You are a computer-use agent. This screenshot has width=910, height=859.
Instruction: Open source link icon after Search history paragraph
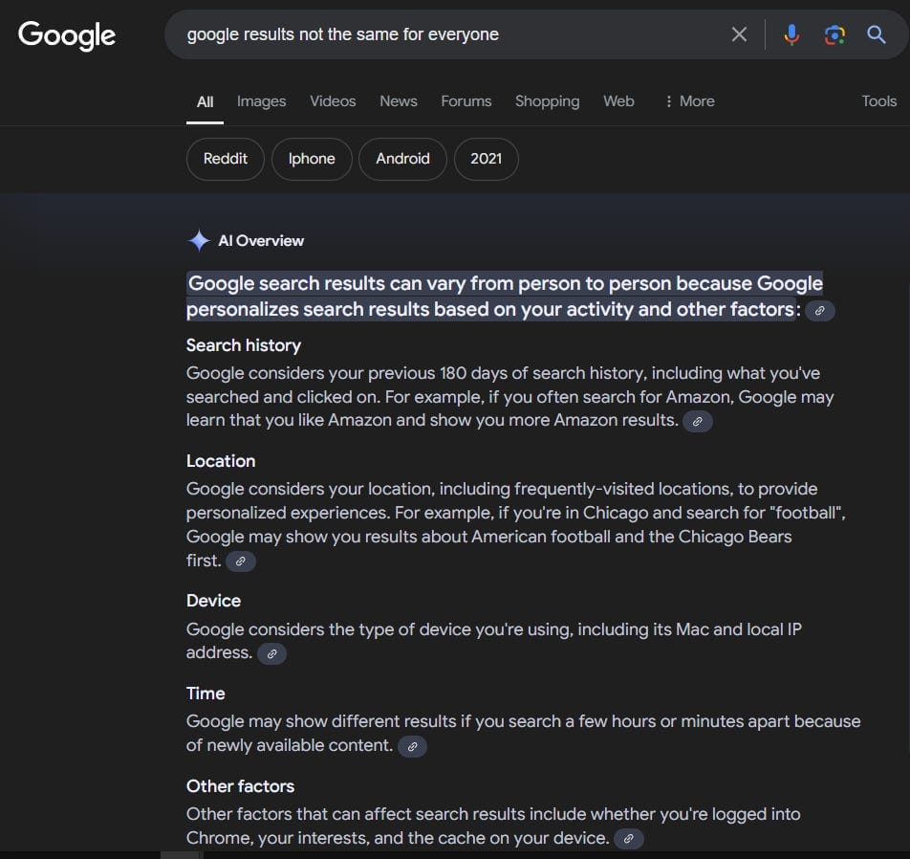[x=698, y=422]
